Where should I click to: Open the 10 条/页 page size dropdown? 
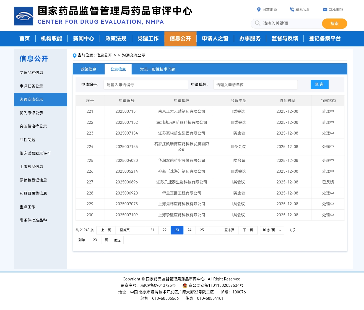272,230
